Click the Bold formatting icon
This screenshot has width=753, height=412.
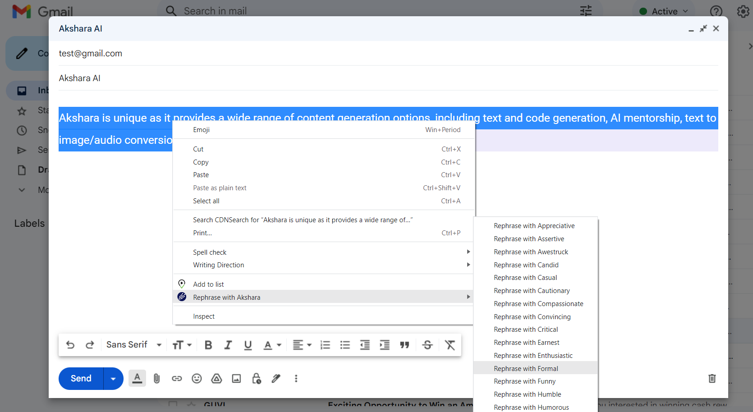(x=208, y=345)
